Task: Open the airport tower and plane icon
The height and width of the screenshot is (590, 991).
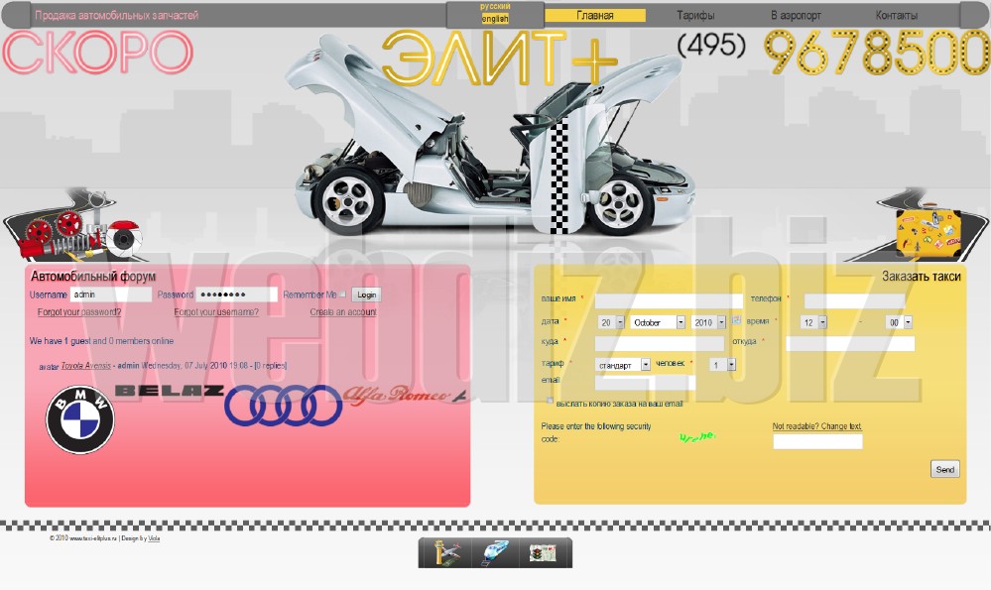Action: [444, 553]
